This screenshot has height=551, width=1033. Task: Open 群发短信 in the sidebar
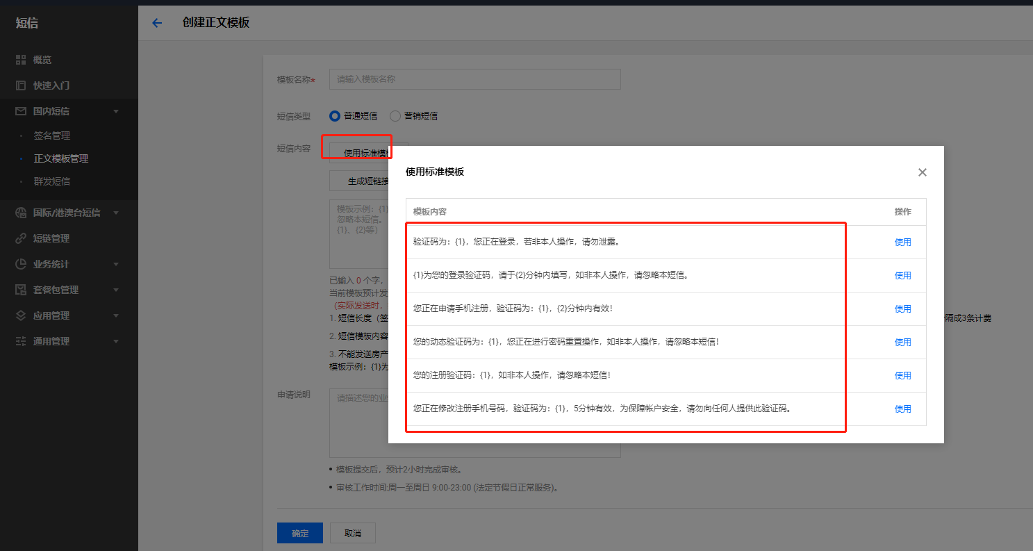tap(52, 181)
